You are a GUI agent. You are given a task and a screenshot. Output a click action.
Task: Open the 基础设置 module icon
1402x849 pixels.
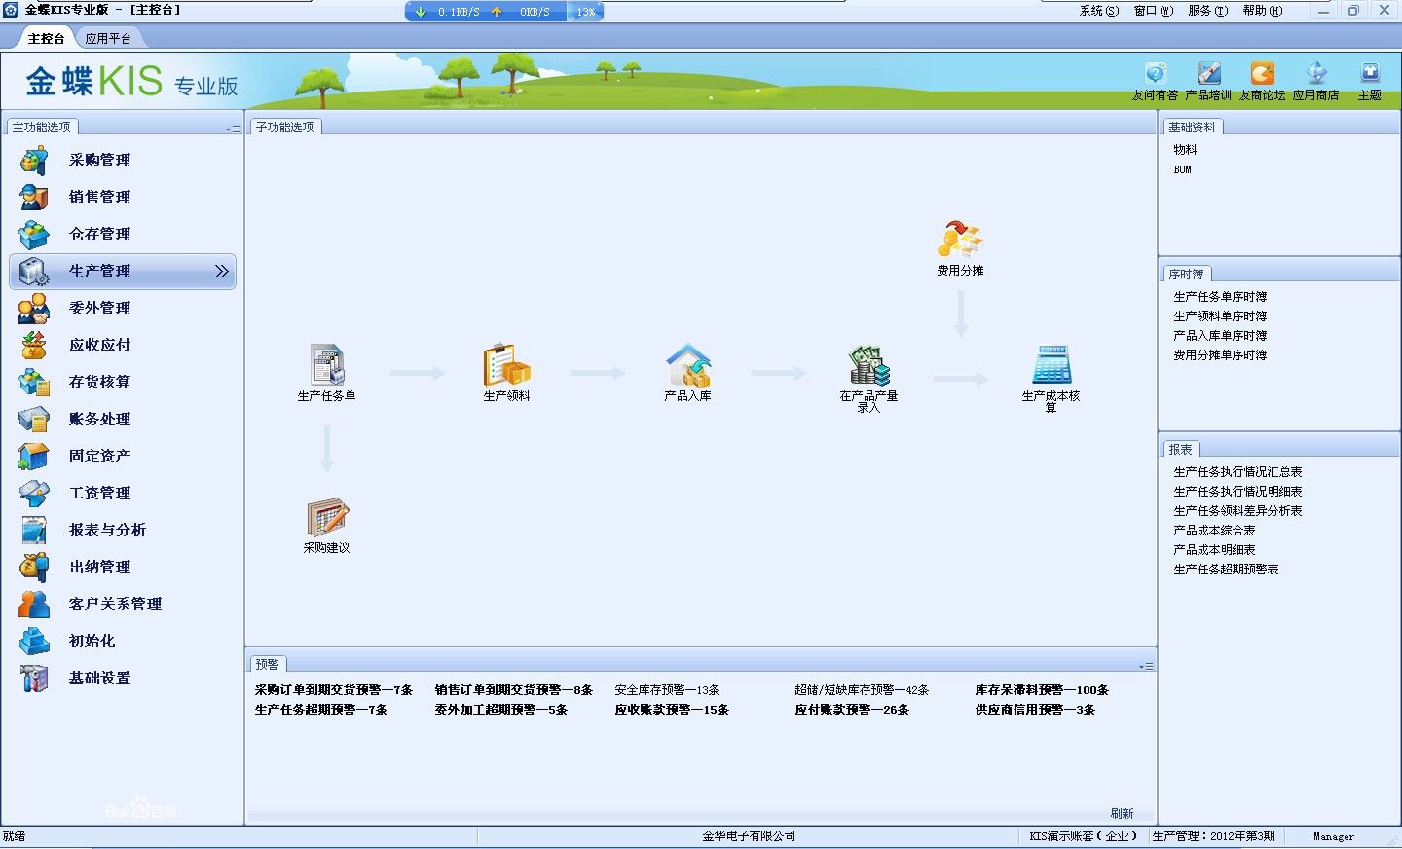[34, 679]
